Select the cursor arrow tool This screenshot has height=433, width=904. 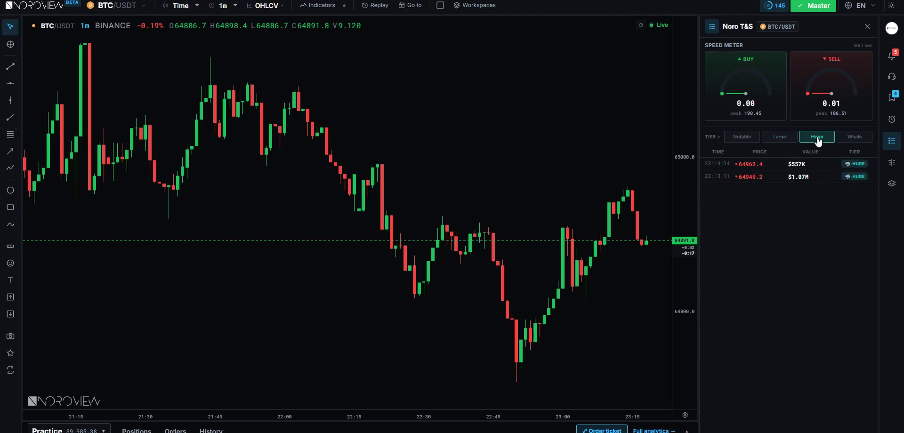(x=10, y=27)
